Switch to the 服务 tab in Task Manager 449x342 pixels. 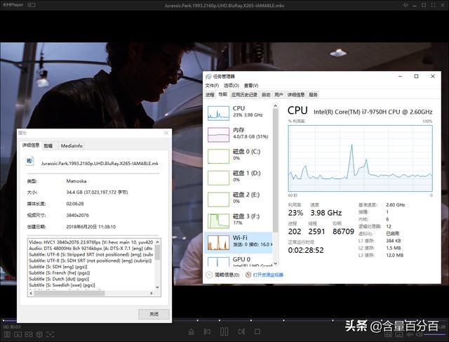click(x=313, y=95)
